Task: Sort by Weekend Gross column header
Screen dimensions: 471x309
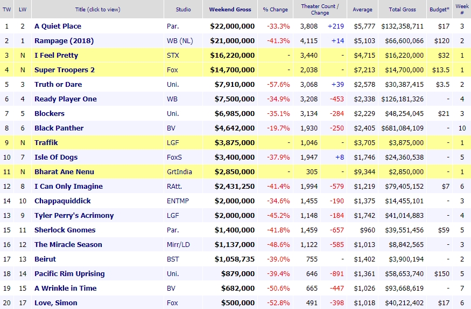Action: coord(230,9)
